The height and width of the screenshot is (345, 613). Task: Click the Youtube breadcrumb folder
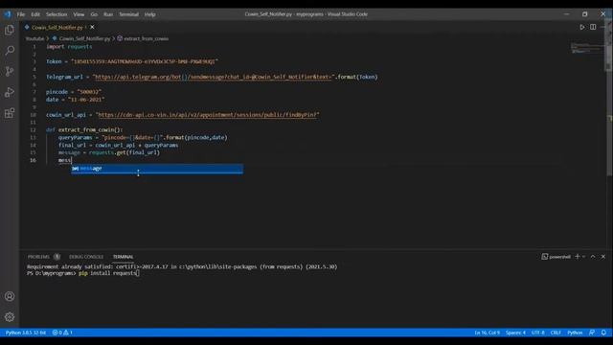pos(34,38)
